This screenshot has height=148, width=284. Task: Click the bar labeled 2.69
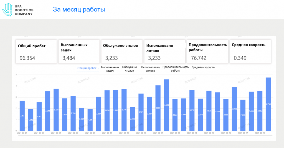[22, 116]
